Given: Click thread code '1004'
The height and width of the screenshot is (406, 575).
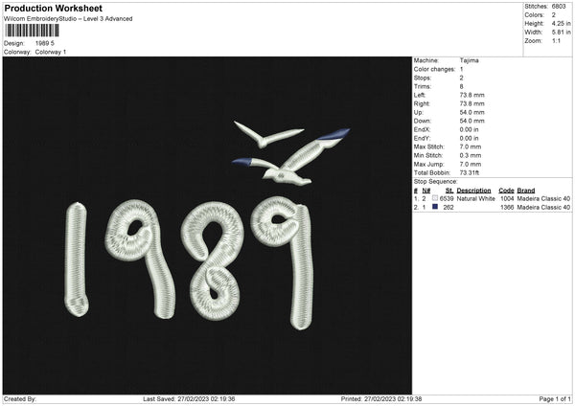Looking at the screenshot, I should coord(507,198).
